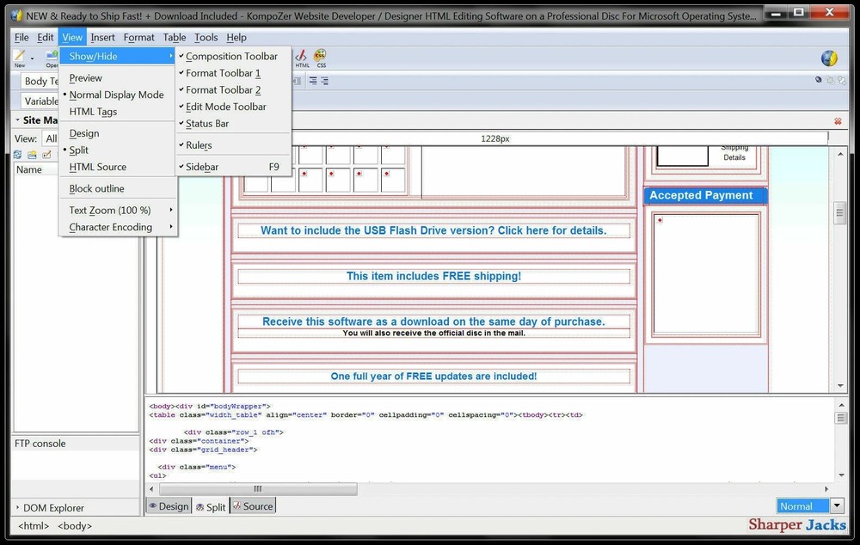Image resolution: width=860 pixels, height=545 pixels.
Task: Select the Edit site entry icon
Action: coord(46,155)
